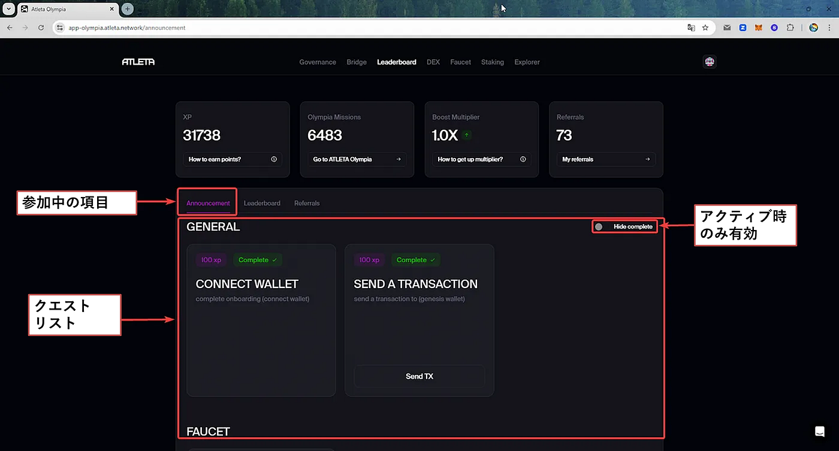View site information icon in address bar
This screenshot has height=451, width=839.
(59, 28)
